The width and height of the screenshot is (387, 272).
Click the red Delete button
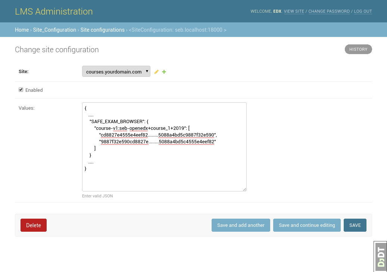(x=34, y=225)
